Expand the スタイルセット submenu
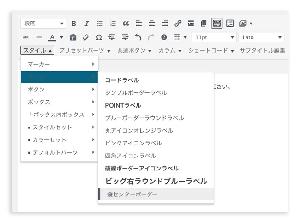The height and width of the screenshot is (224, 300). 60,127
